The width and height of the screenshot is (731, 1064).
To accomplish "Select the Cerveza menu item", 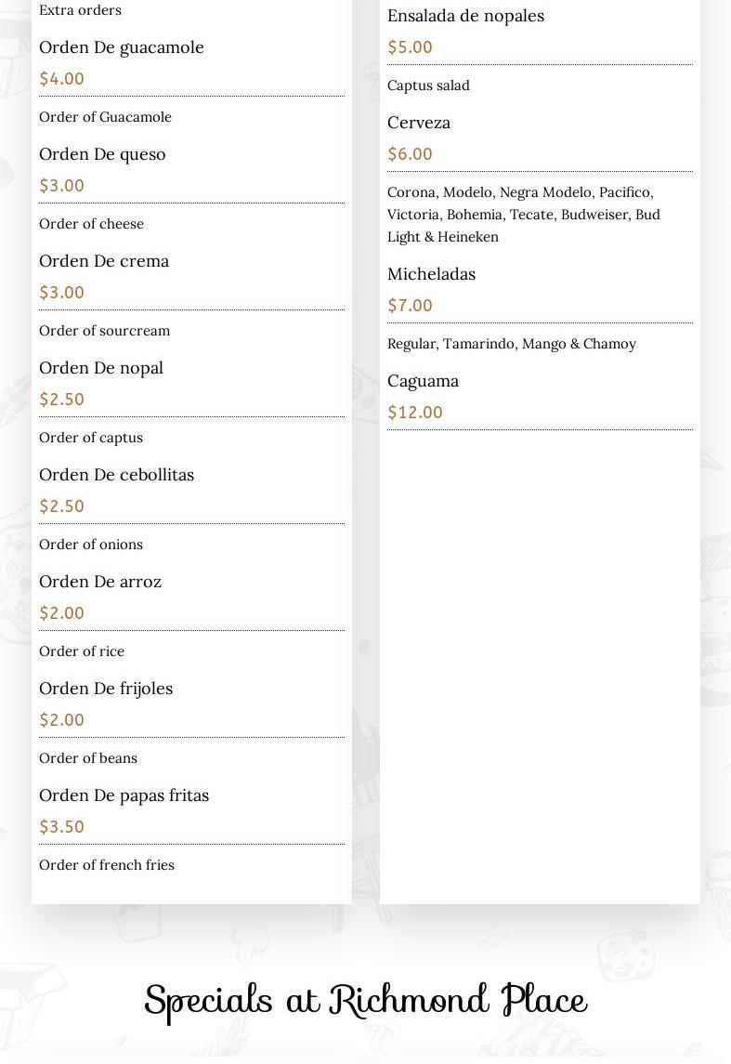I will [x=419, y=123].
